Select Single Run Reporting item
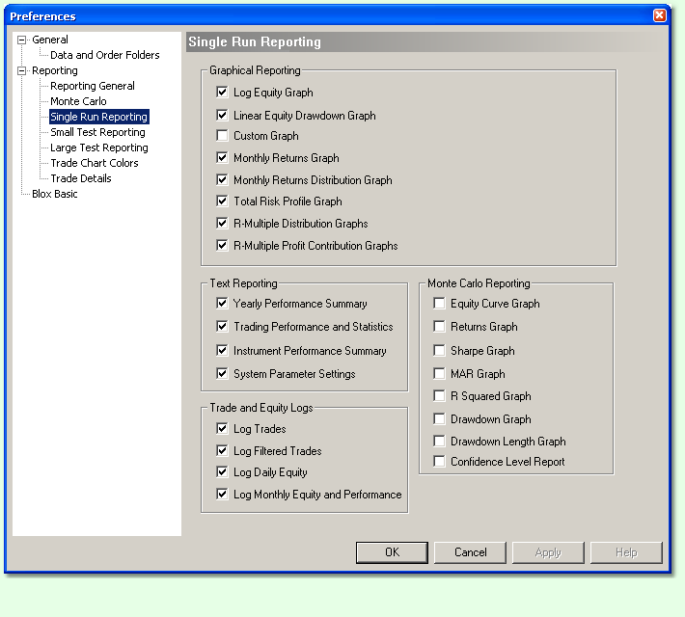685x617 pixels. [99, 117]
